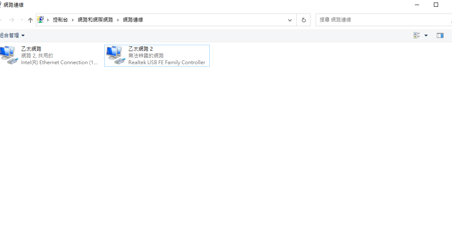Go up one level with the up arrow

click(30, 20)
